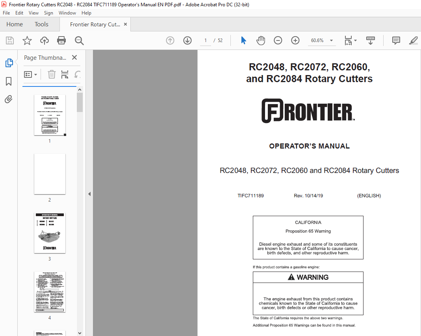Image resolution: width=421 pixels, height=336 pixels.
Task: Zoom in with the plus icon
Action: click(295, 40)
